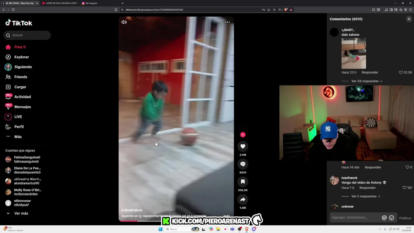Open Microsoft Teams taskbar icon

coord(232,229)
